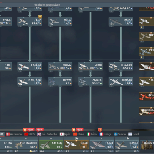Switch to the URSS nation tab

pos(30,134)
